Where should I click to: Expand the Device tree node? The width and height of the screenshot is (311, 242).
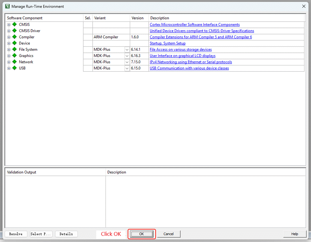[x=9, y=43]
